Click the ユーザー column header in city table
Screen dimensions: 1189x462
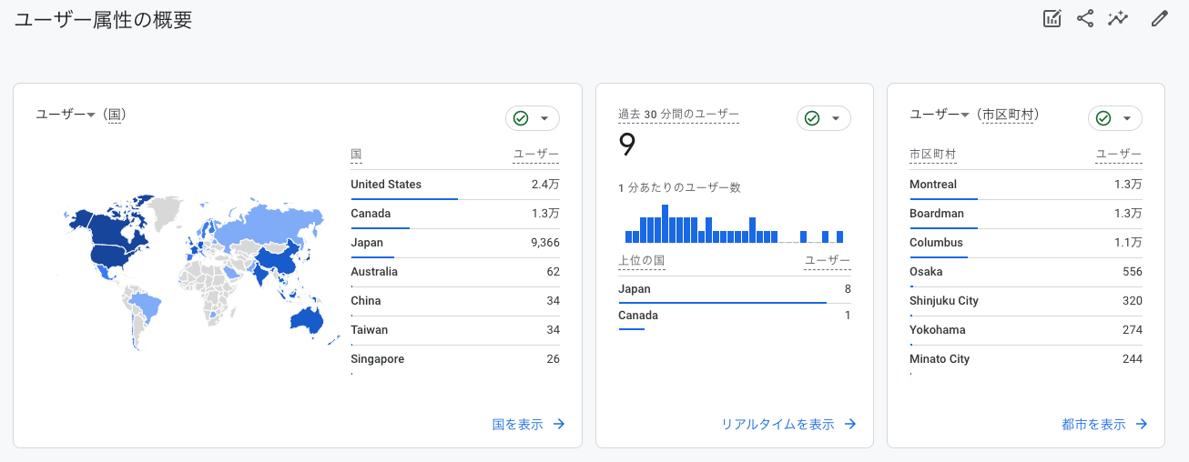click(x=1119, y=155)
